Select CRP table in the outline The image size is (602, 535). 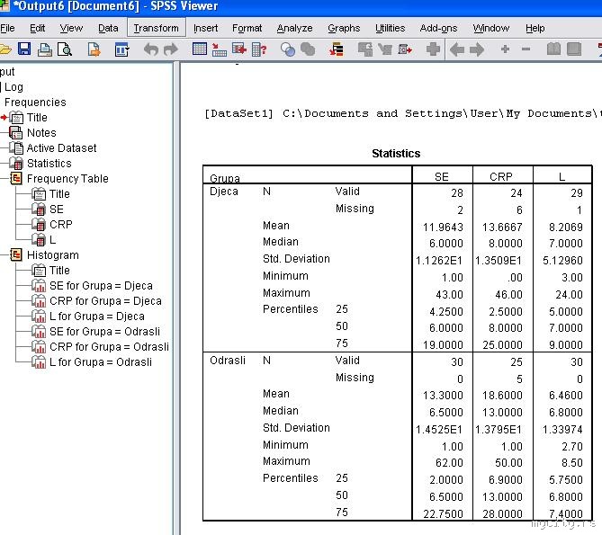61,225
